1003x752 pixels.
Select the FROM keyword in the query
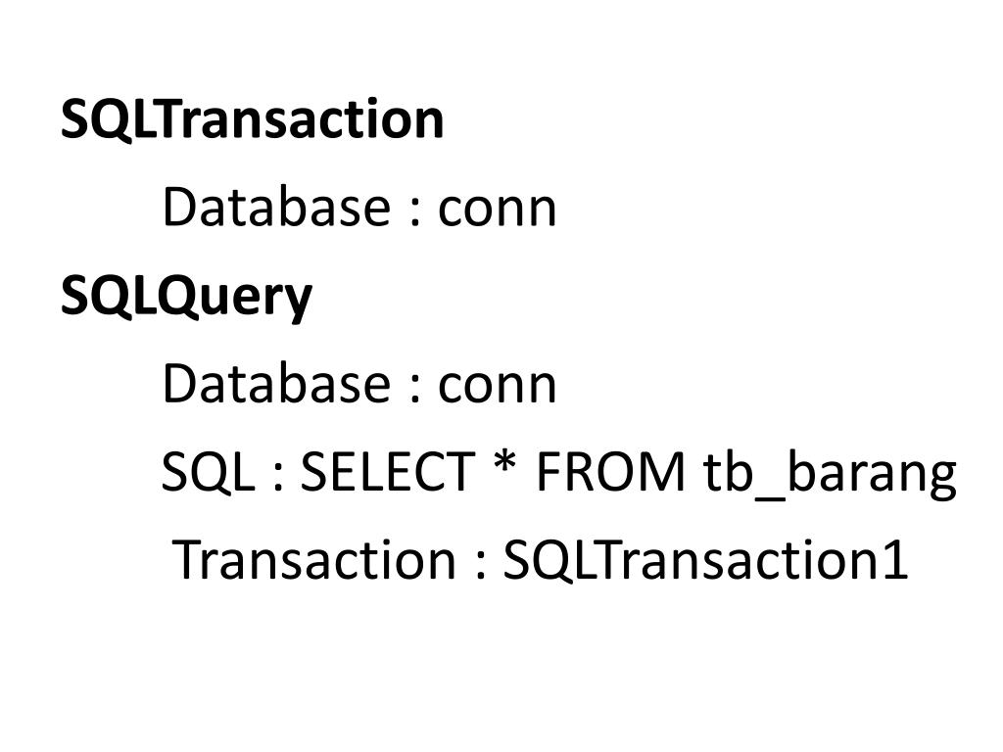coord(609,471)
